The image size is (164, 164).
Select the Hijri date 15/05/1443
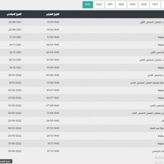(x=53, y=67)
